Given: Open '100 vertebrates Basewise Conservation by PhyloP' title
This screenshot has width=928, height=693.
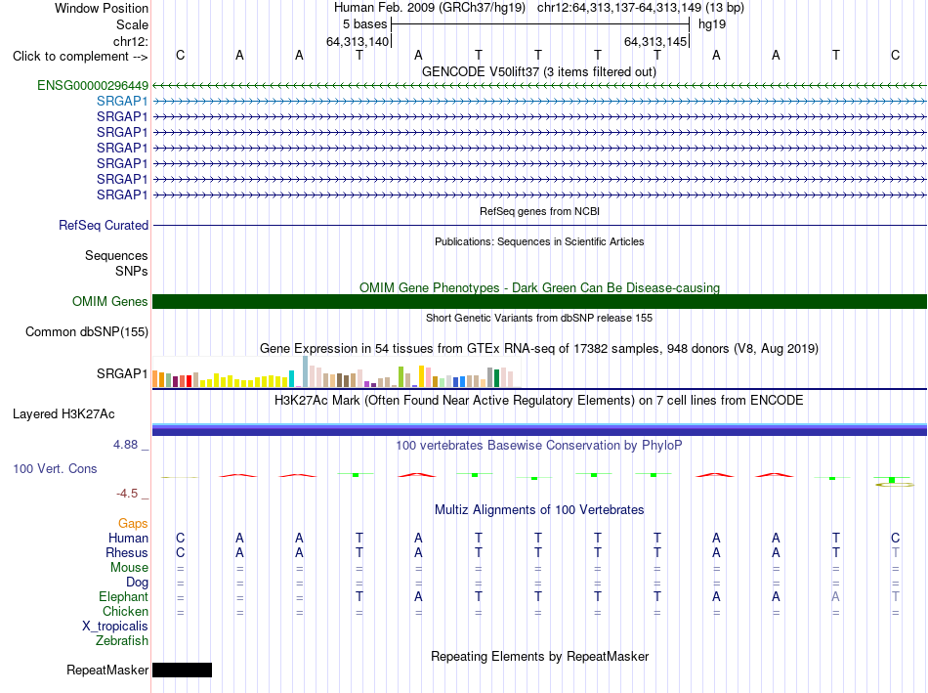Looking at the screenshot, I should 539,446.
